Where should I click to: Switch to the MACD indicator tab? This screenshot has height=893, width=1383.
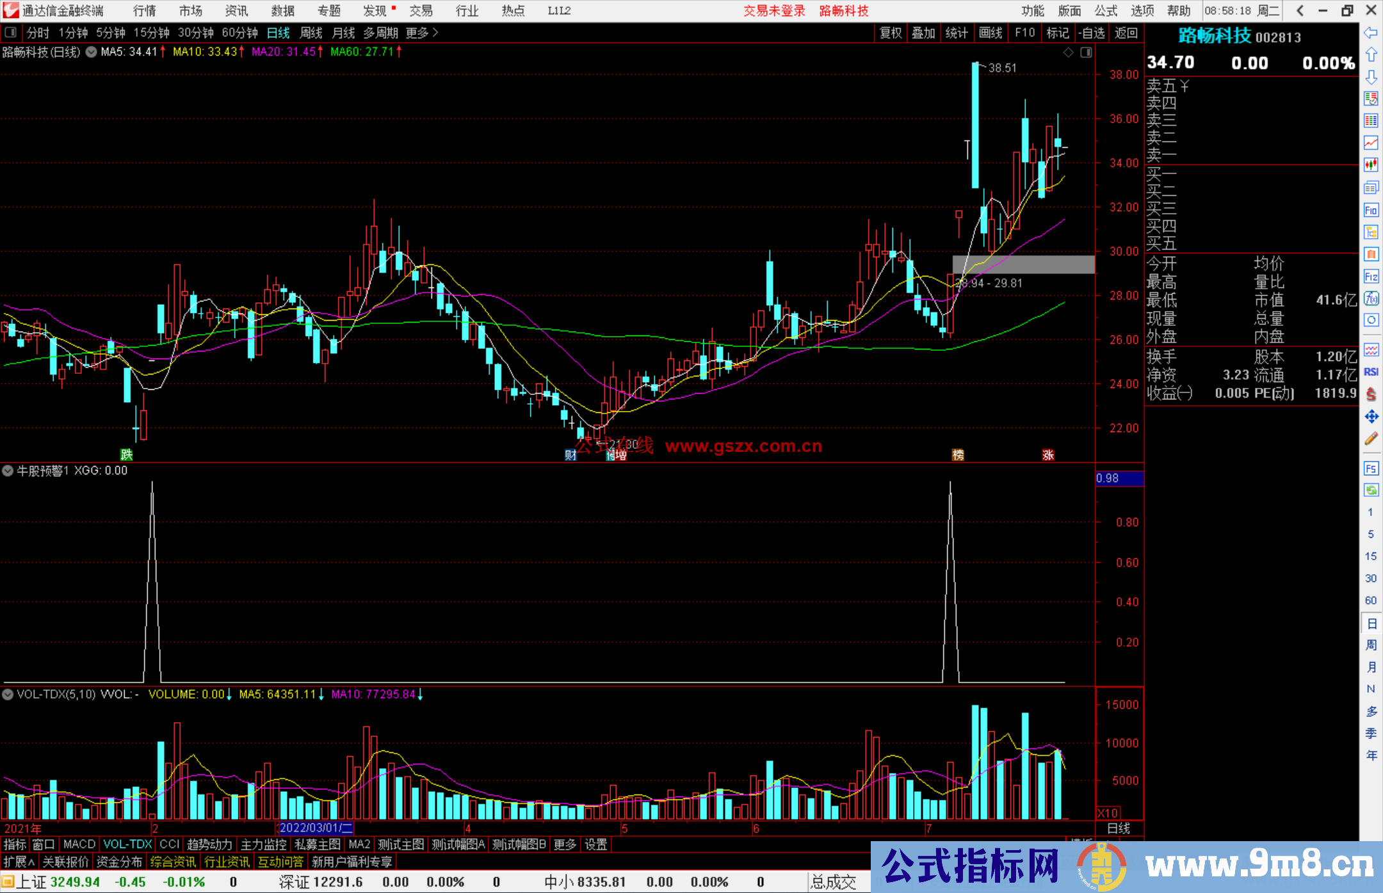(x=79, y=844)
